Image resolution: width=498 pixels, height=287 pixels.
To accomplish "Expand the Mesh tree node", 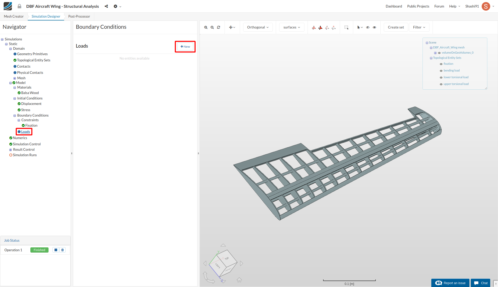I will [15, 78].
